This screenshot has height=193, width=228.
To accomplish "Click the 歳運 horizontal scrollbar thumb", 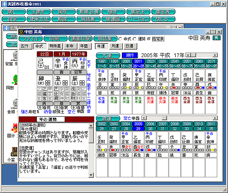I will [164, 118].
